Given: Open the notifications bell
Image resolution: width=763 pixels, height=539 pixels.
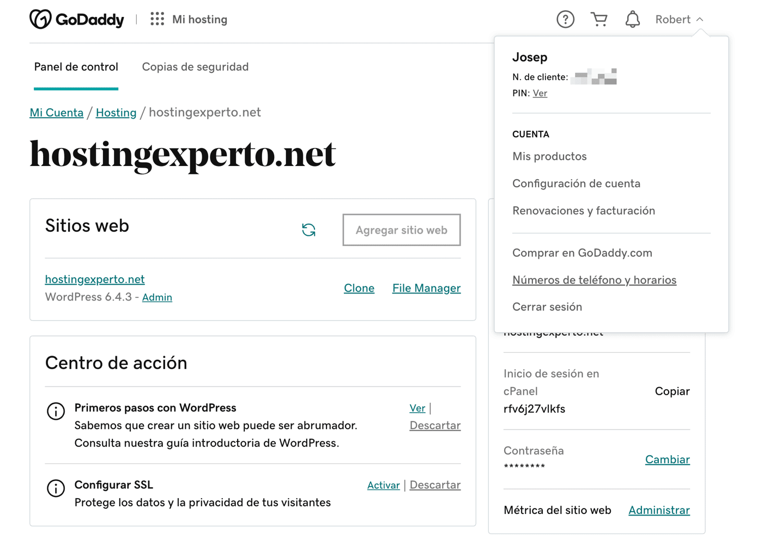Looking at the screenshot, I should tap(632, 20).
